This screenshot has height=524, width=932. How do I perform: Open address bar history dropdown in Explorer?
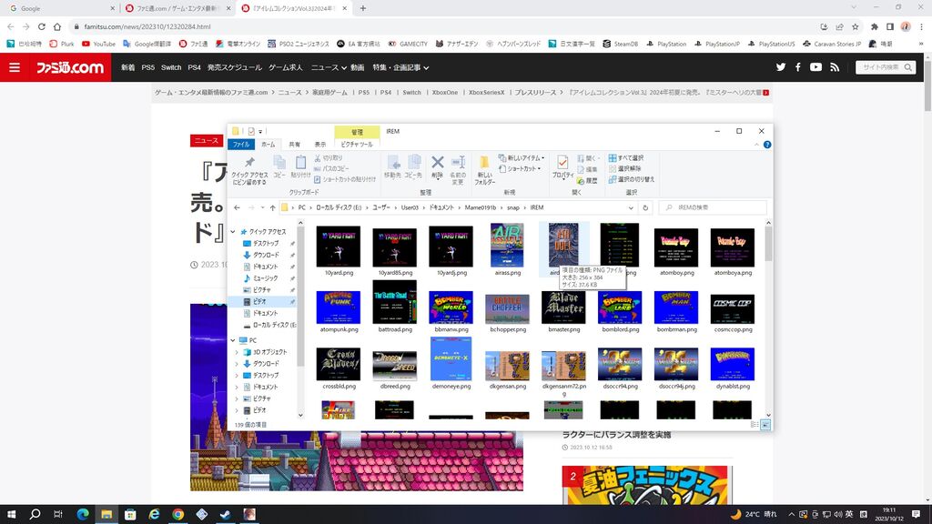click(x=631, y=208)
